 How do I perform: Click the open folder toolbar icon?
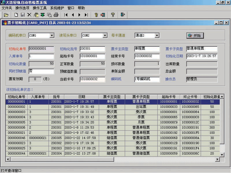pos(6,15)
